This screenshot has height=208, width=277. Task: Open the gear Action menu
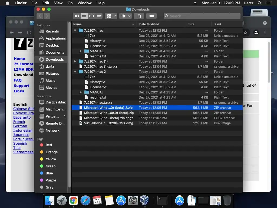(x=126, y=16)
